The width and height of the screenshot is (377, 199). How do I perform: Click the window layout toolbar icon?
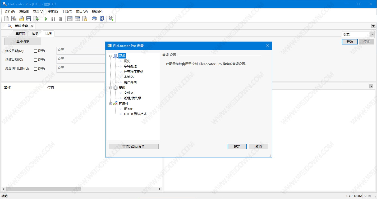click(x=77, y=19)
